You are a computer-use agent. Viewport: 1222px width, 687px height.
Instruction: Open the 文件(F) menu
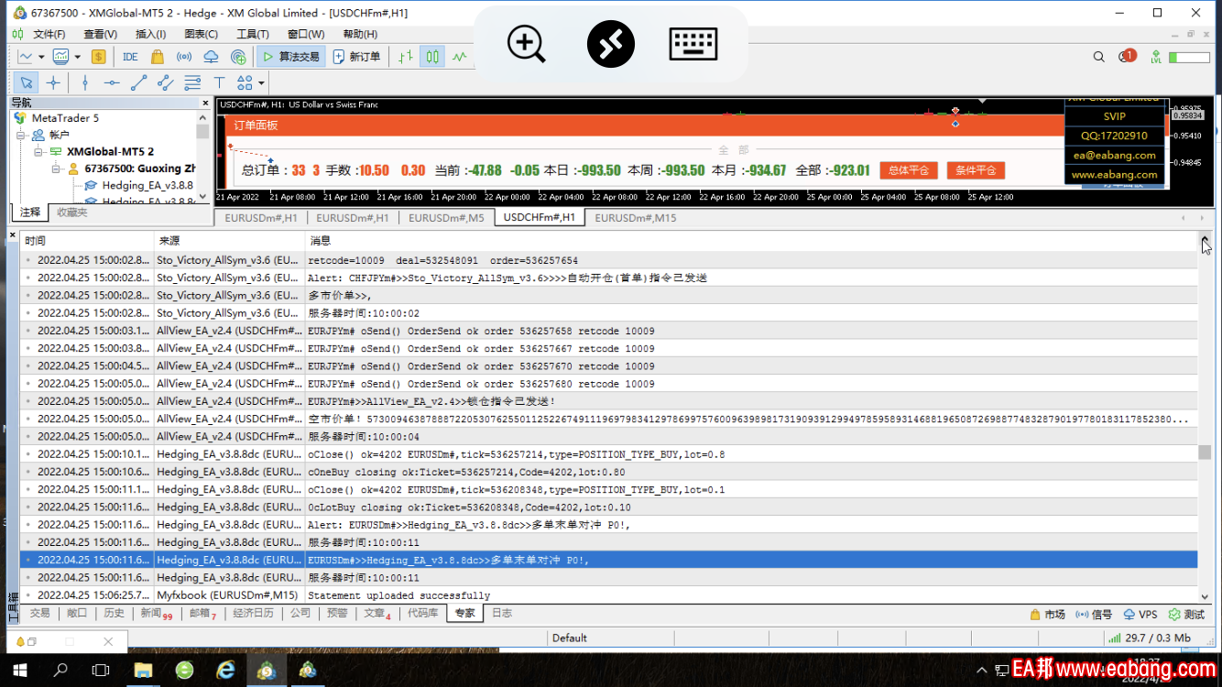coord(49,34)
